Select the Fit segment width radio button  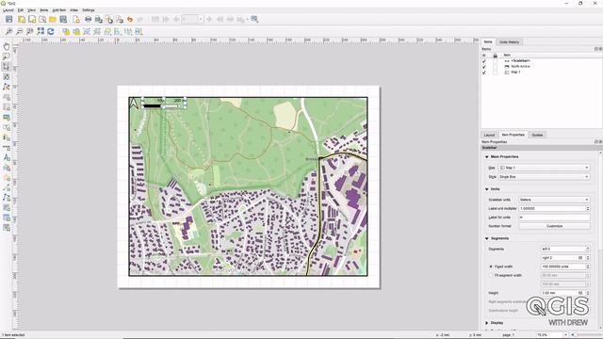491,276
